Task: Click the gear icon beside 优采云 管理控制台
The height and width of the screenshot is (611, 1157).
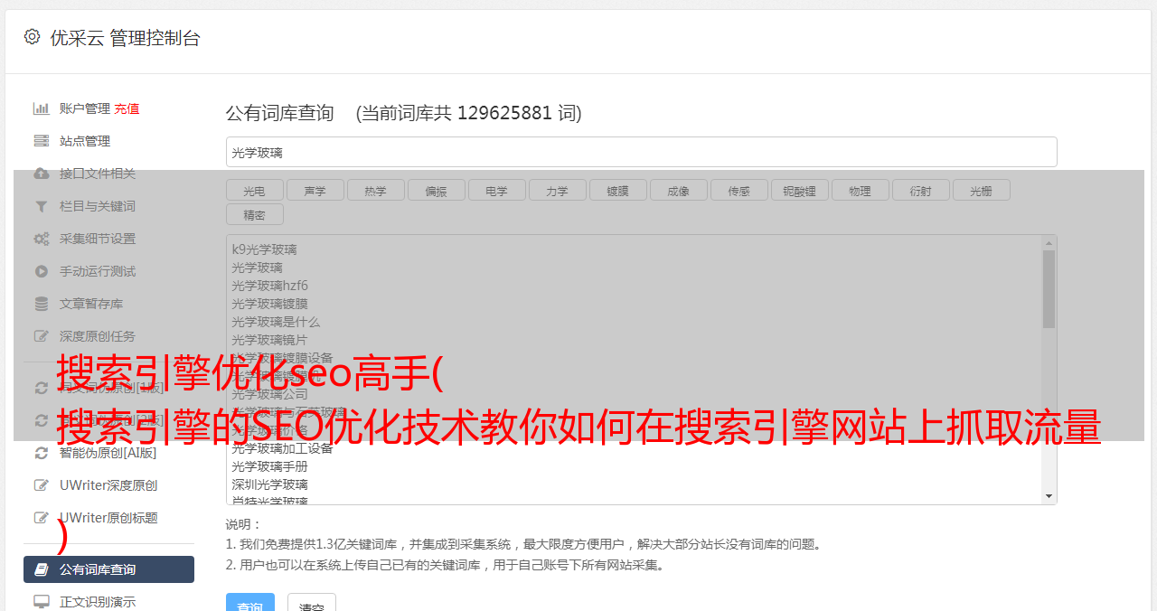Action: tap(33, 37)
